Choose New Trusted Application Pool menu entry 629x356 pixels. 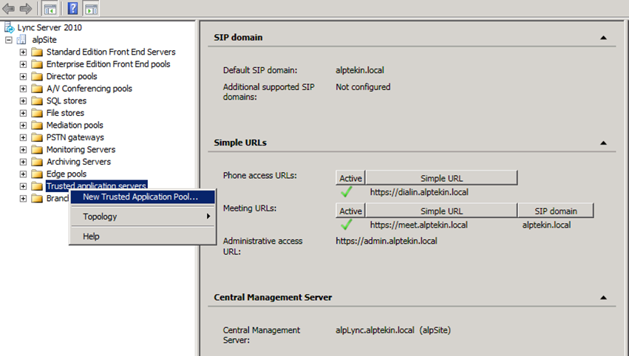(143, 197)
